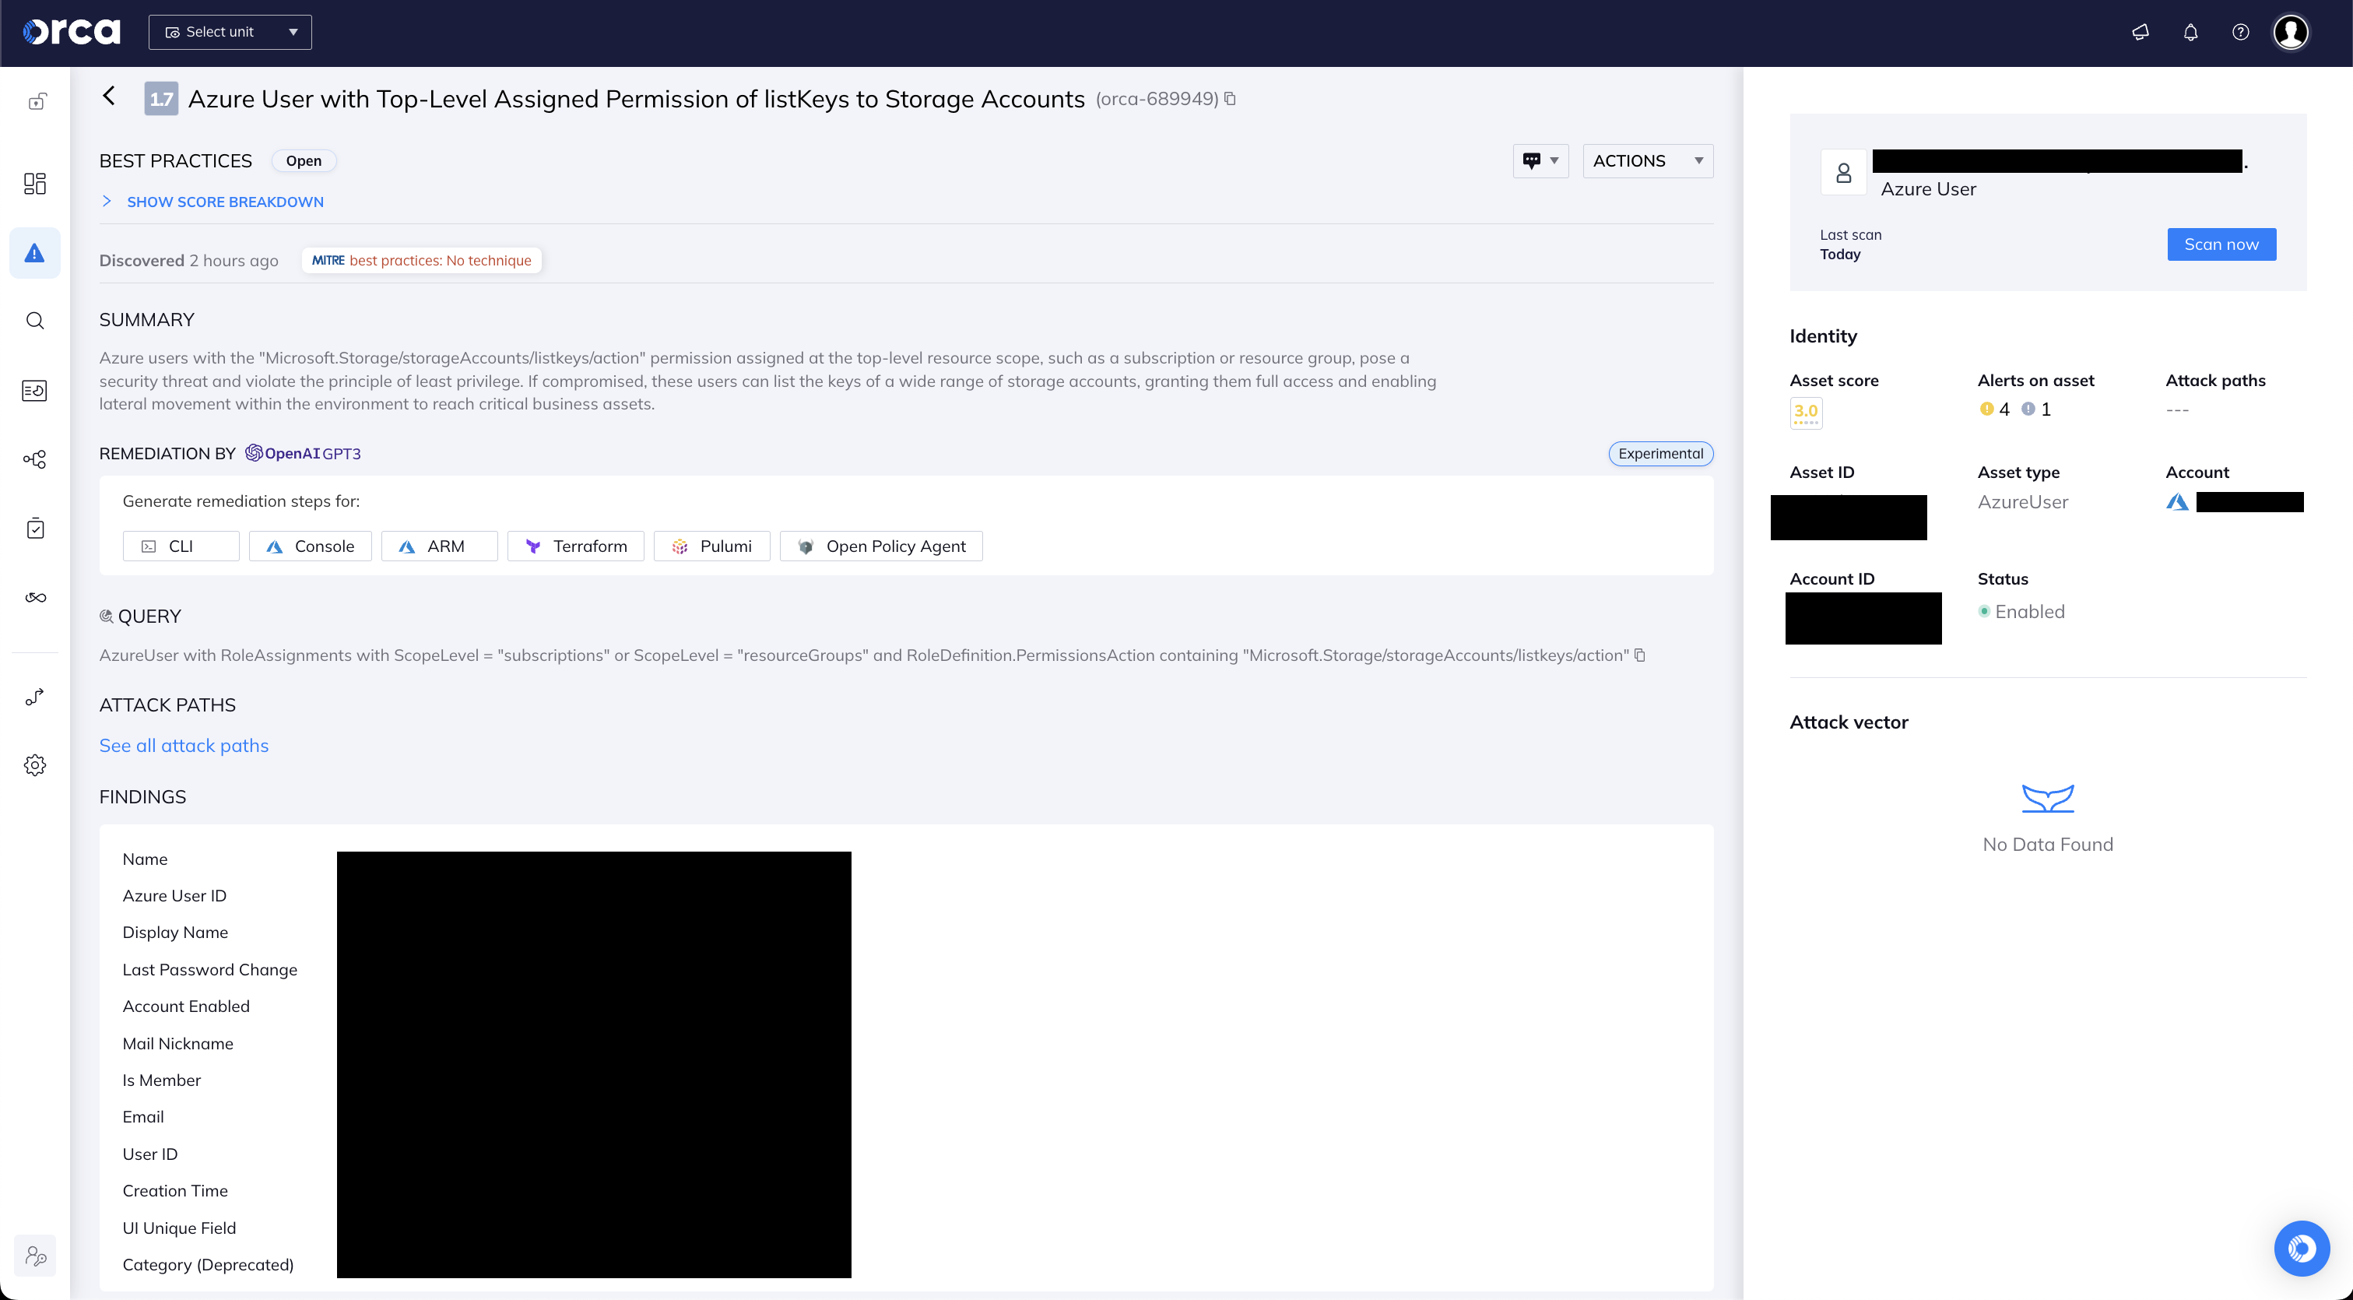Click the Scan now button
Viewport: 2353px width, 1300px height.
[x=2221, y=244]
